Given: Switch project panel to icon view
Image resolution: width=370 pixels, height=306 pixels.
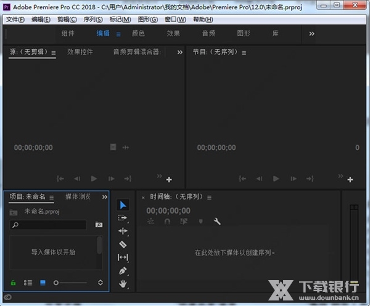Looking at the screenshot, I should pos(43,283).
